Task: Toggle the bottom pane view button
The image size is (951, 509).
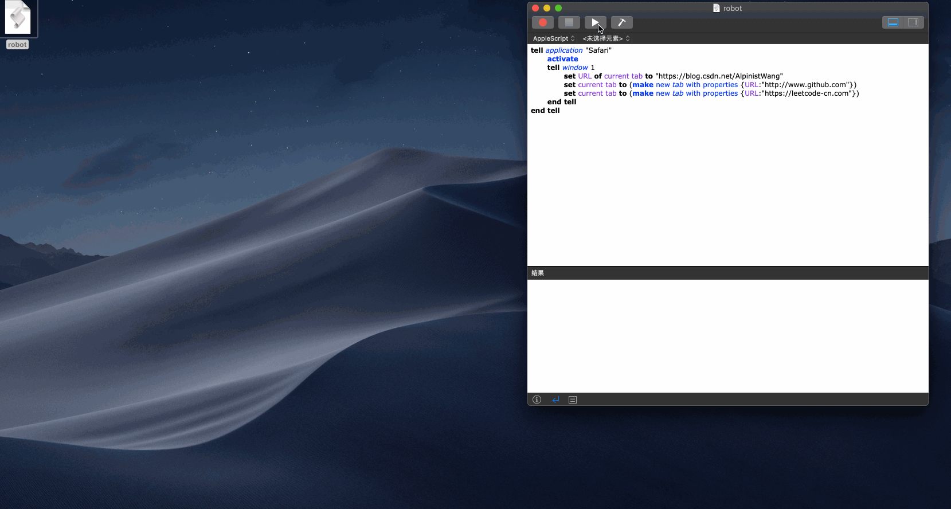Action: 893,22
